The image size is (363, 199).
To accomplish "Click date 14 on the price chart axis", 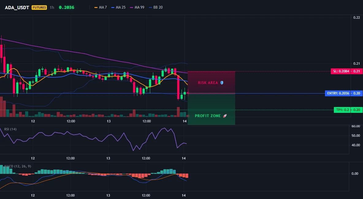I will (185, 121).
